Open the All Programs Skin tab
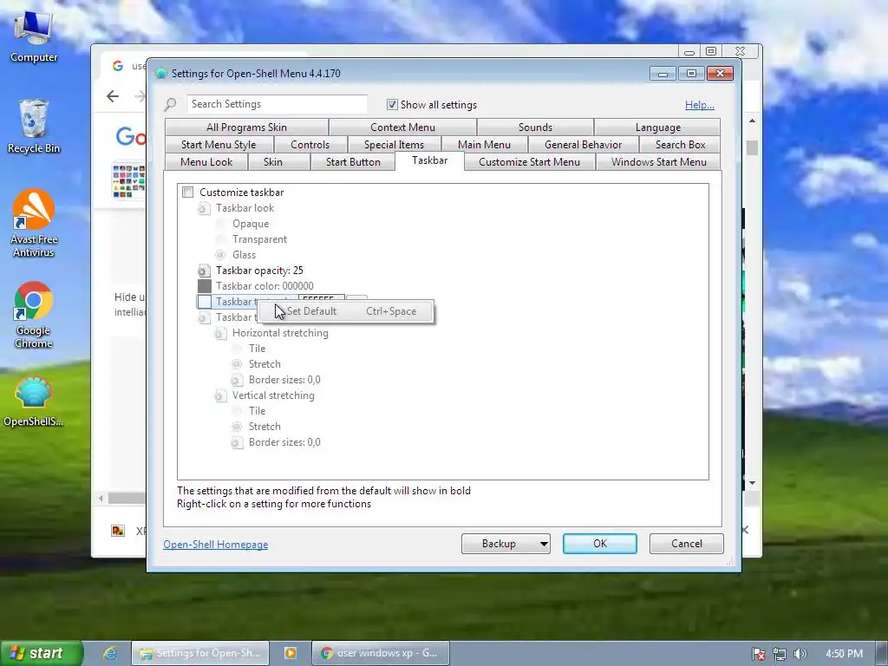888x666 pixels. (246, 127)
